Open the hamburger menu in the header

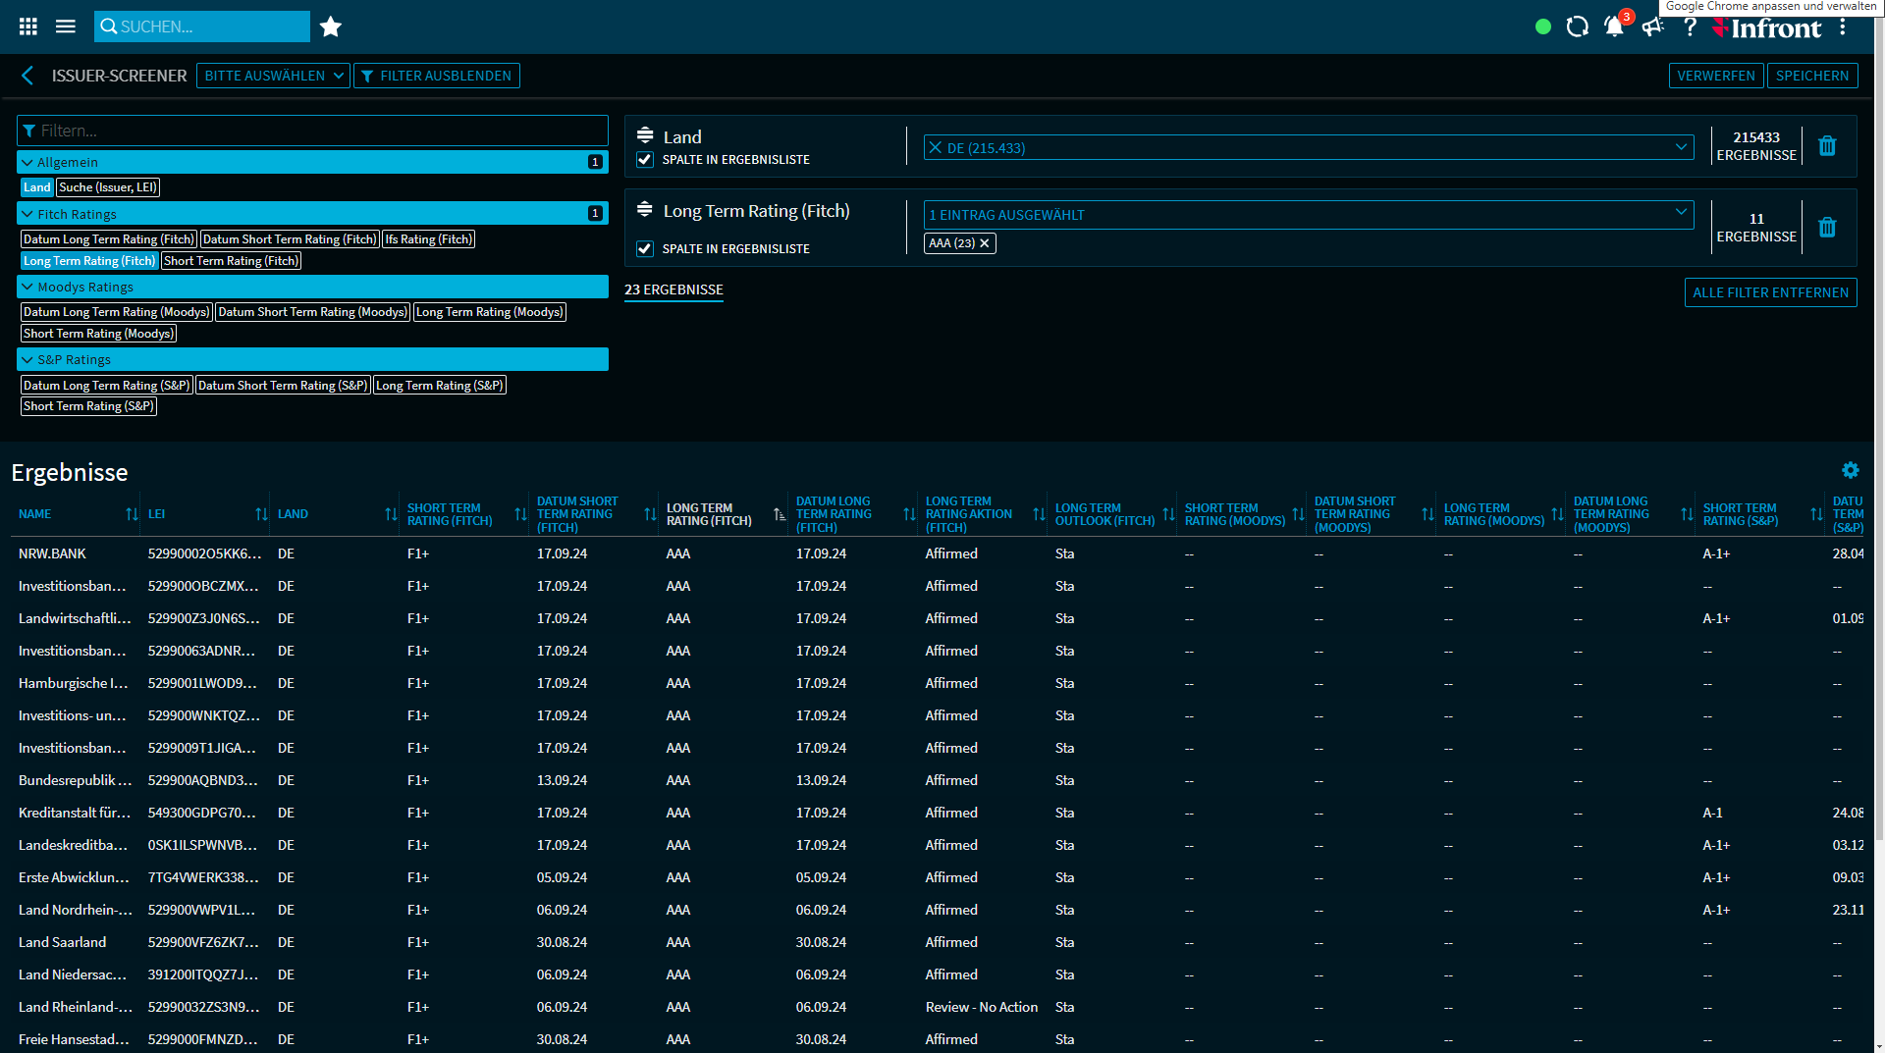[65, 26]
